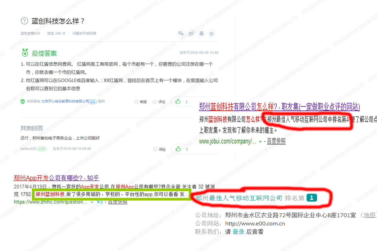
Task: Open the https://www.zhihu.com/question URL
Action: (51, 202)
